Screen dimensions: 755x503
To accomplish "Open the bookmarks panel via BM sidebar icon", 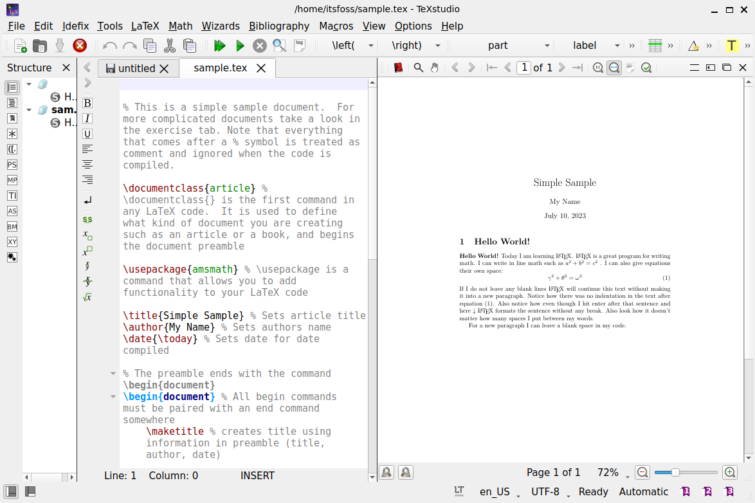I will click(11, 226).
